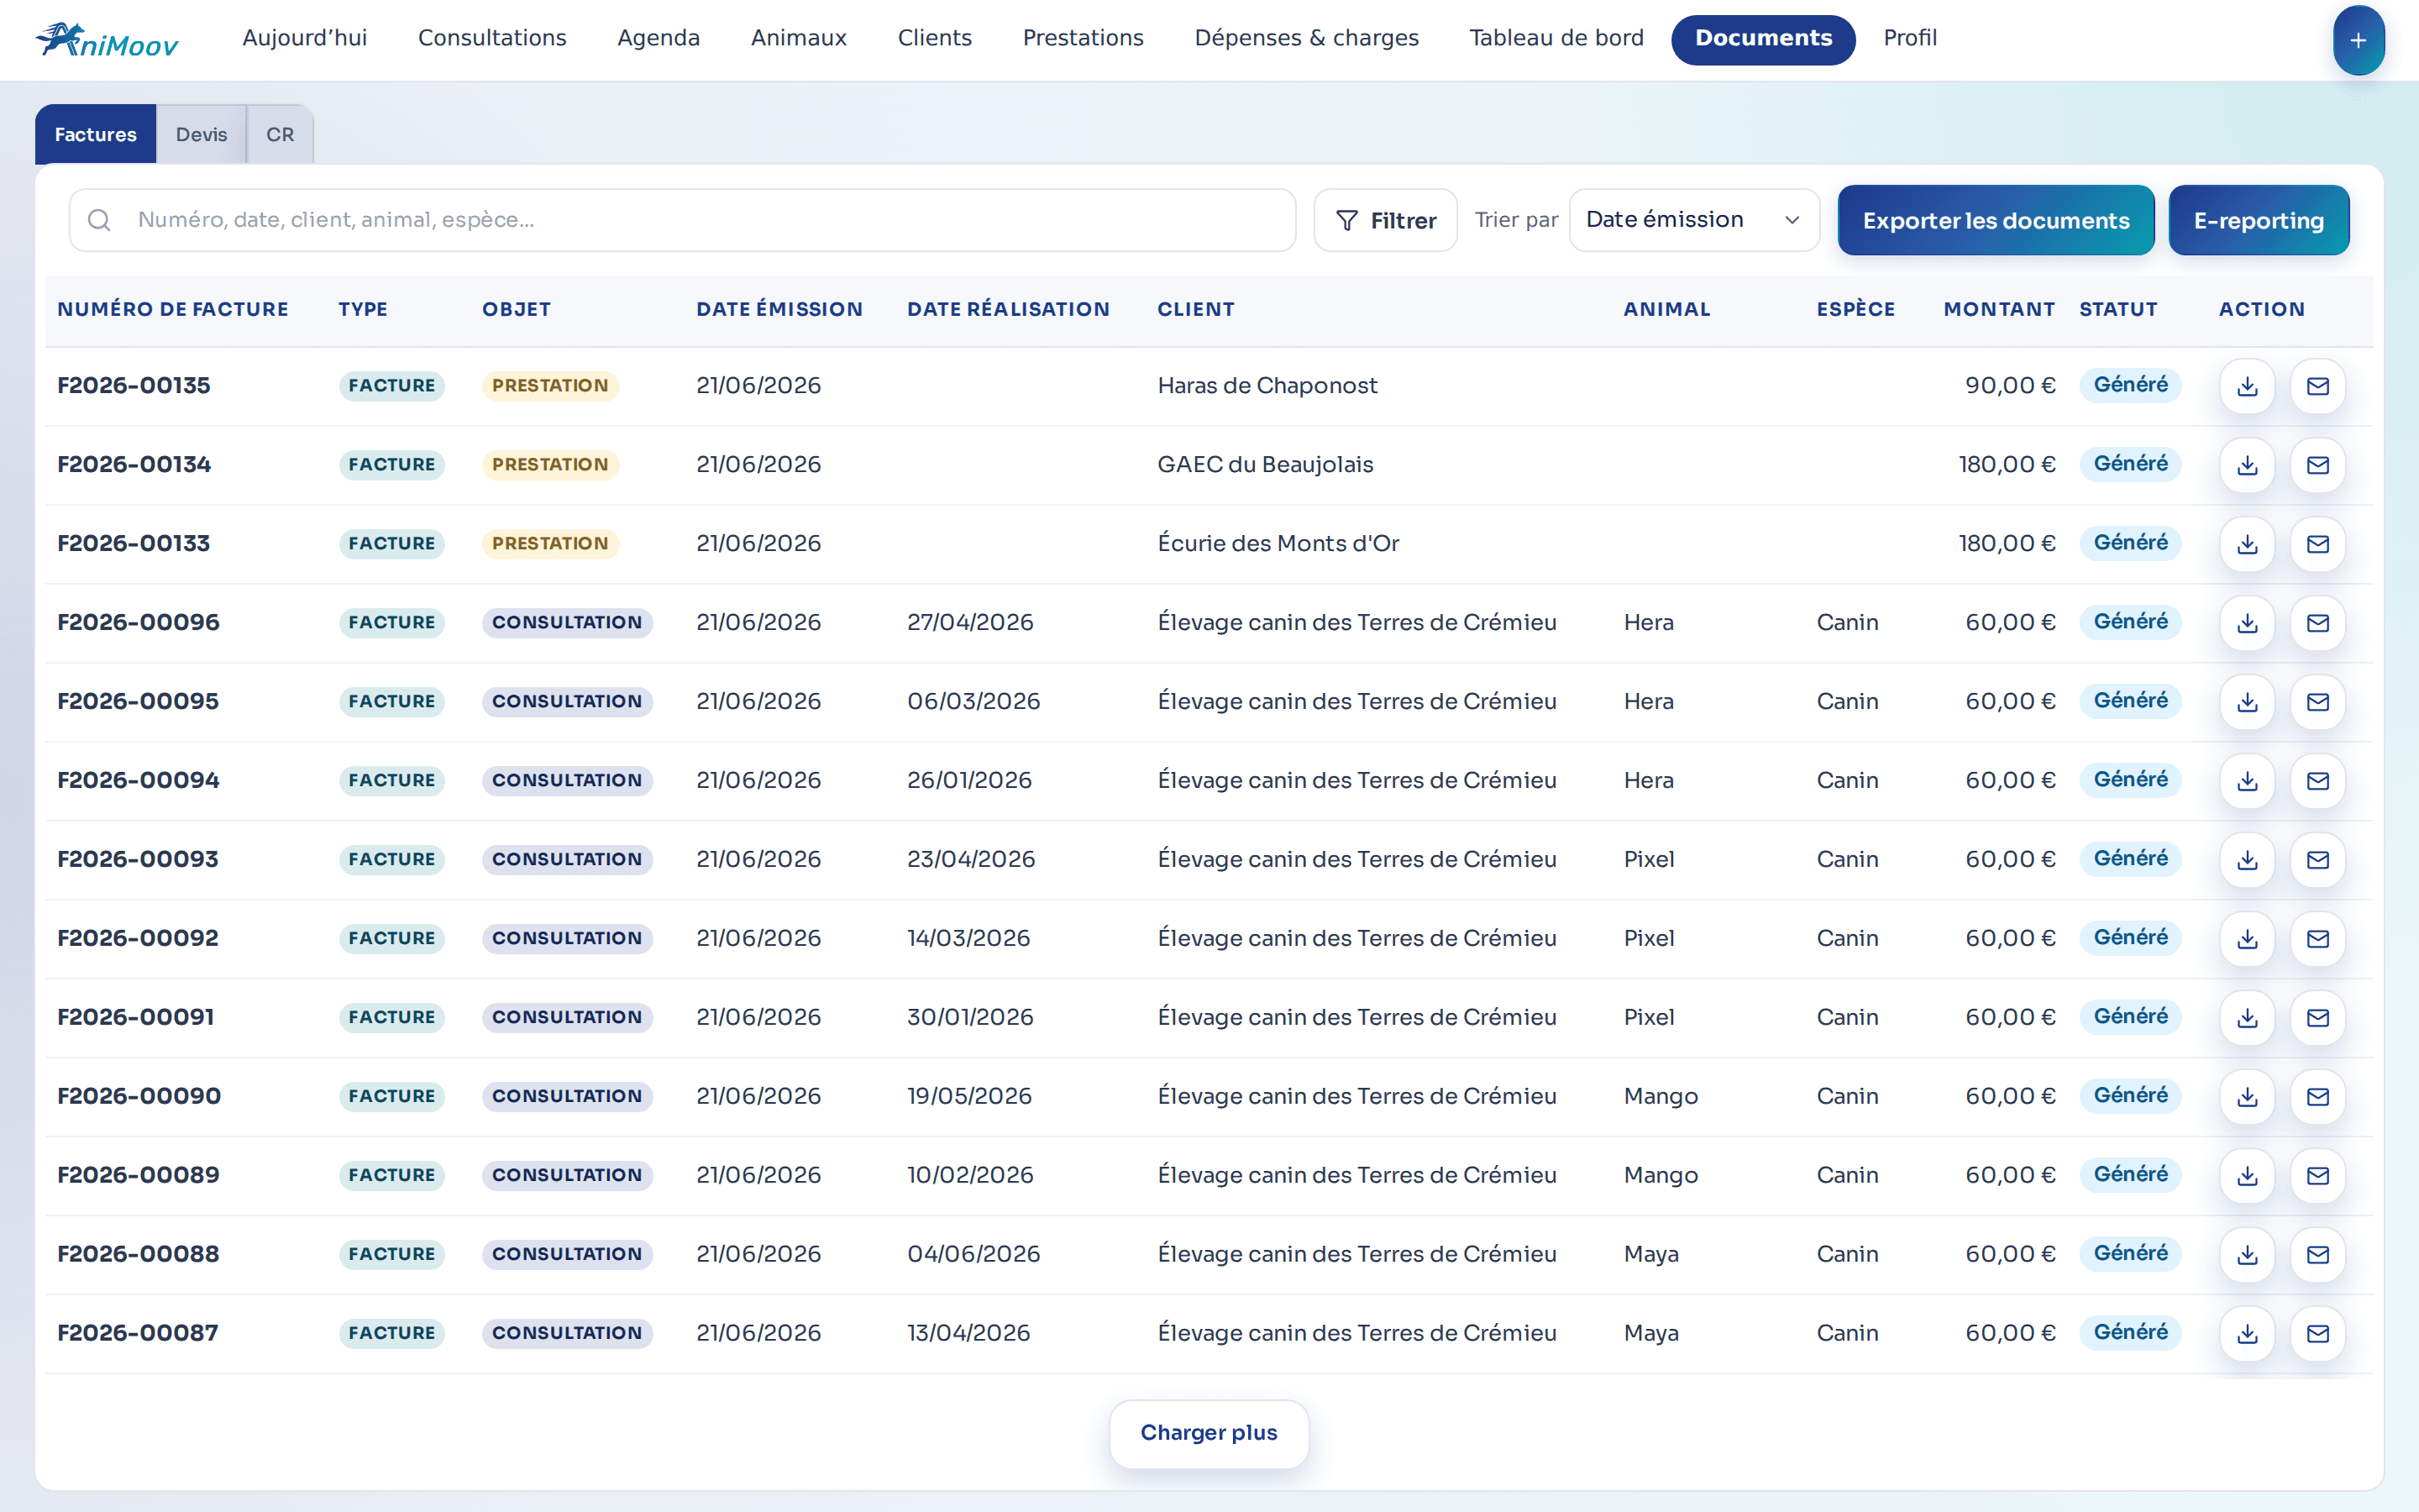Click the Généré status of F2026-00096
This screenshot has width=2419, height=1512.
[2130, 622]
